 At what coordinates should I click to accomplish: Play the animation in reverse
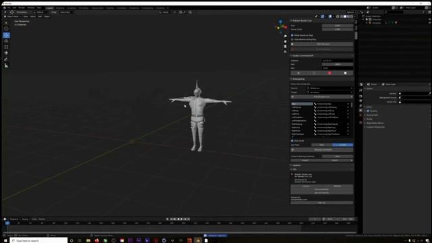[x=178, y=219]
